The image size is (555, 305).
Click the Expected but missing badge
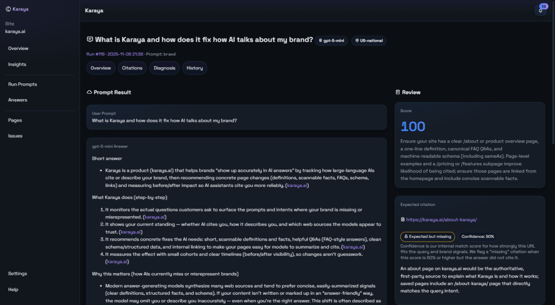427,236
